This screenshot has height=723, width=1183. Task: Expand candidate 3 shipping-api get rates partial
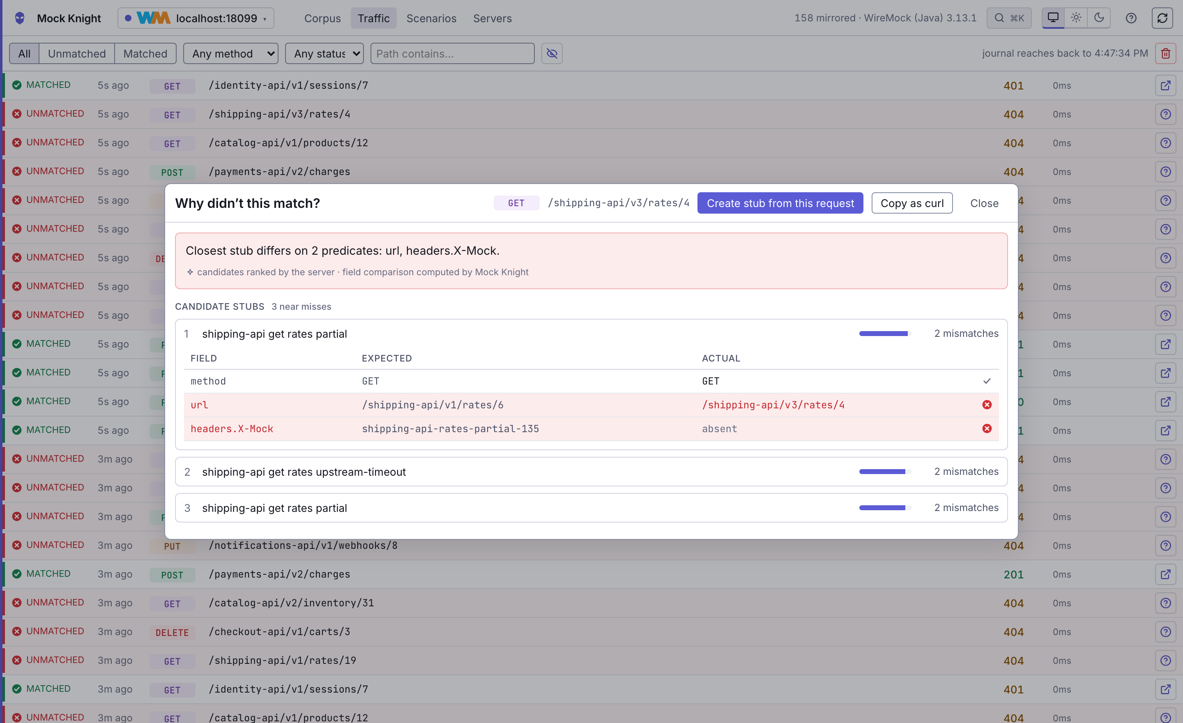[591, 508]
